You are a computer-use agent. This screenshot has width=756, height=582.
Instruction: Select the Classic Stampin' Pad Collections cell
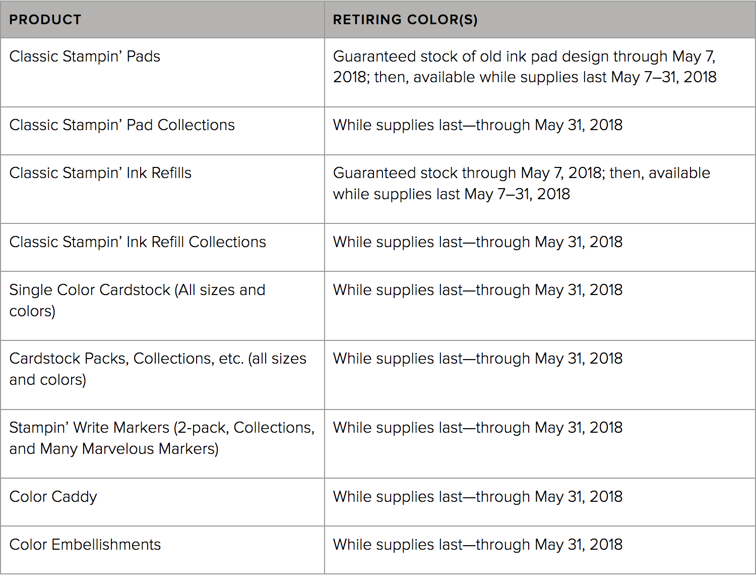click(162, 131)
